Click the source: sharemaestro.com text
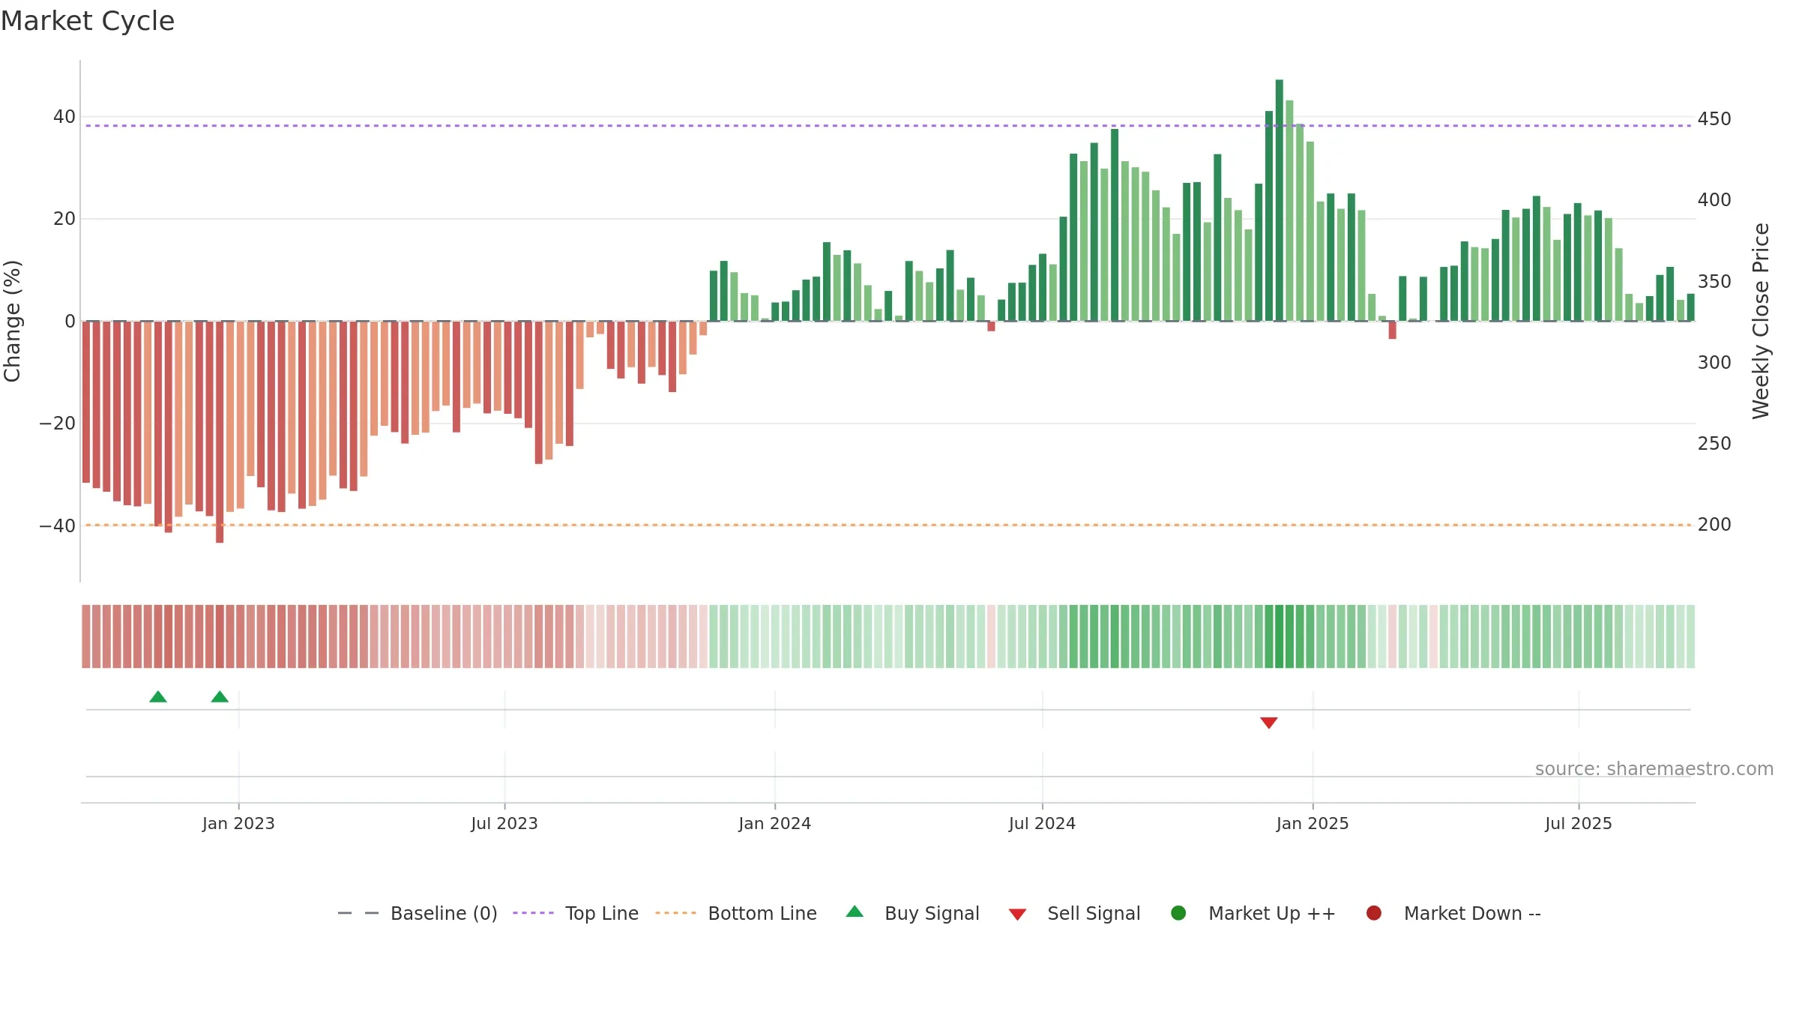Screen dimensions: 1799x1012 pos(1654,768)
